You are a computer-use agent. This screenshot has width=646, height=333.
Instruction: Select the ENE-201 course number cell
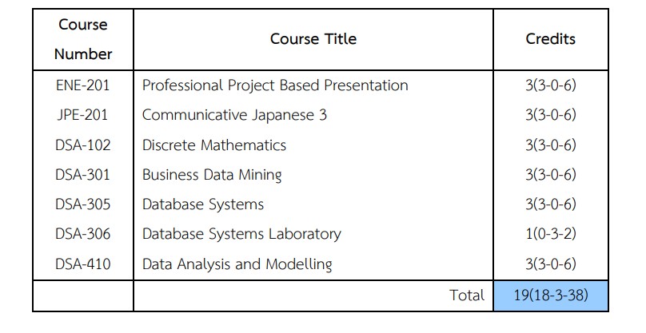tap(83, 85)
